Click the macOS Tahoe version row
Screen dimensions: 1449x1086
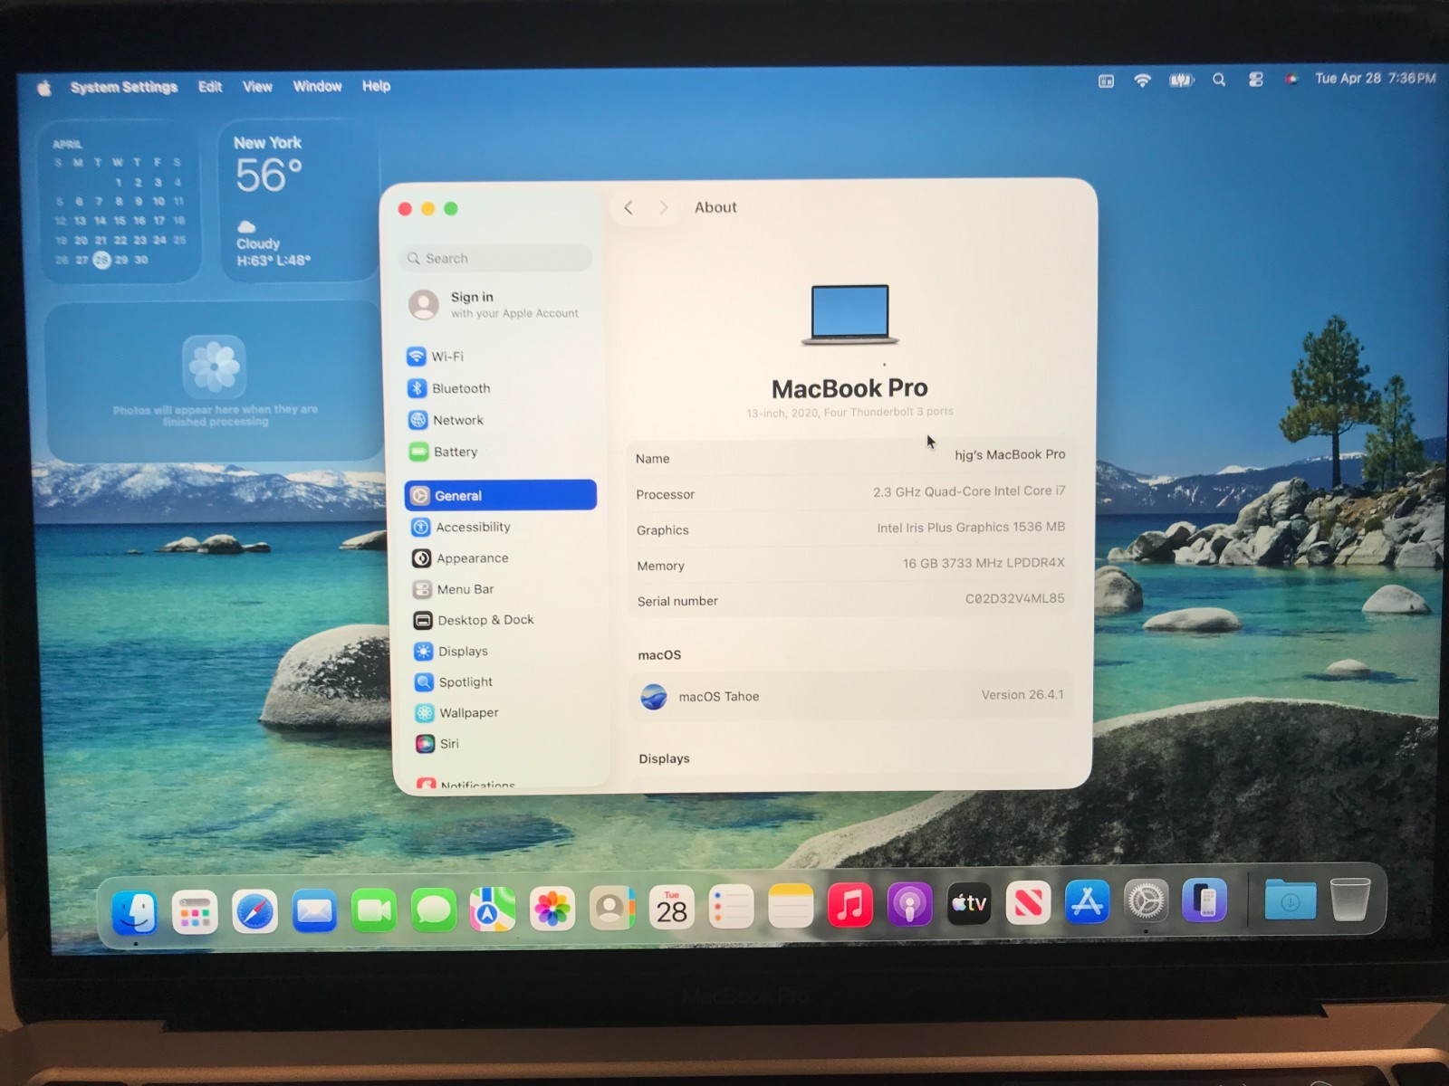851,696
